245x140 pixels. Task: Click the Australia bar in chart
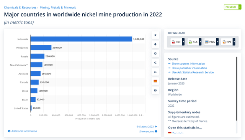pyautogui.click(x=36, y=73)
